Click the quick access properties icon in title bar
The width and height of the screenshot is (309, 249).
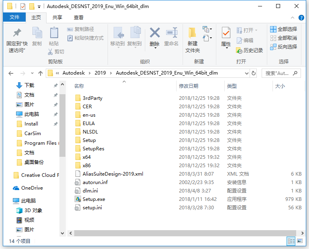23,6
